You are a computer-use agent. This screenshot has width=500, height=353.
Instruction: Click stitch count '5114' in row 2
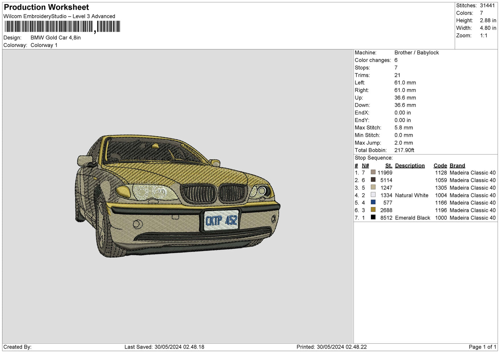point(386,180)
